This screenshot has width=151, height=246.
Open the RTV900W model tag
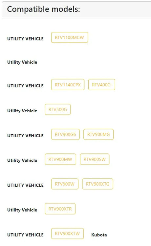(65, 184)
